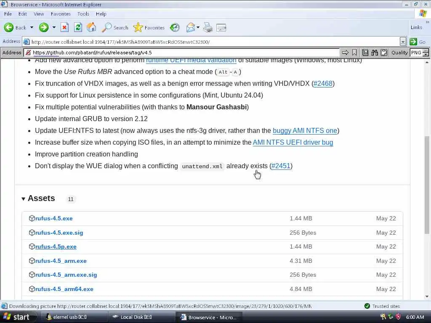Open the View menu
Screen dimensions: 431x323
point(39,14)
